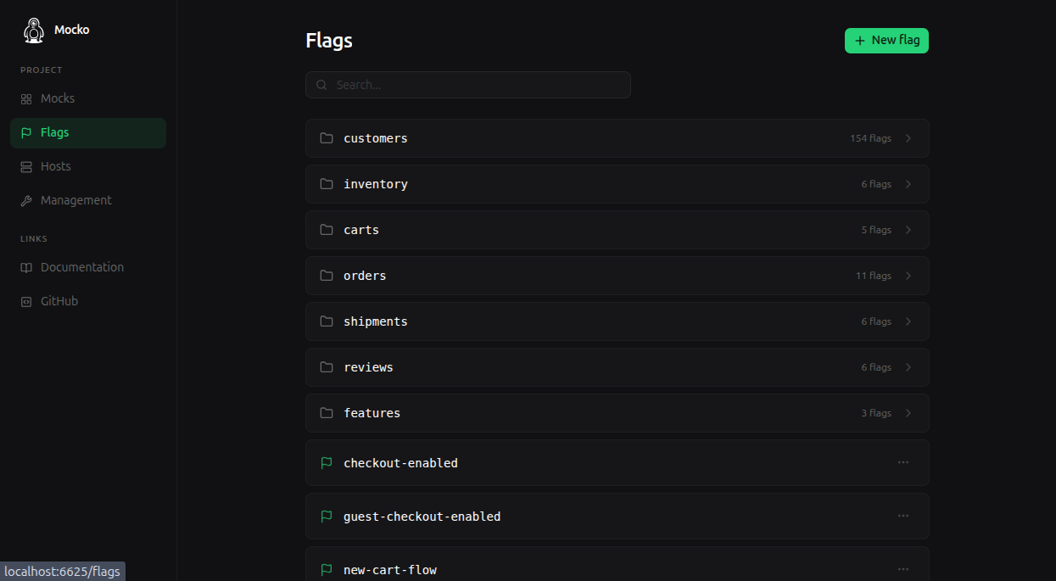The width and height of the screenshot is (1056, 581).
Task: Open the inventory folder row
Action: (x=617, y=184)
